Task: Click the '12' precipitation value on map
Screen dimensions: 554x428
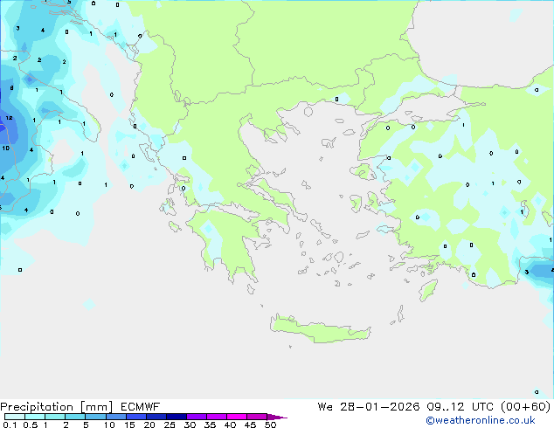Action: tap(10, 118)
